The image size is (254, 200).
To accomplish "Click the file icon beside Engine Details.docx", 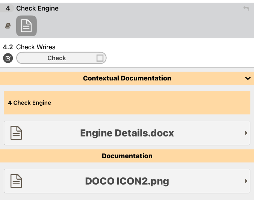I will click(x=16, y=133).
